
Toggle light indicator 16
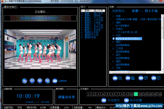point(159,94)
